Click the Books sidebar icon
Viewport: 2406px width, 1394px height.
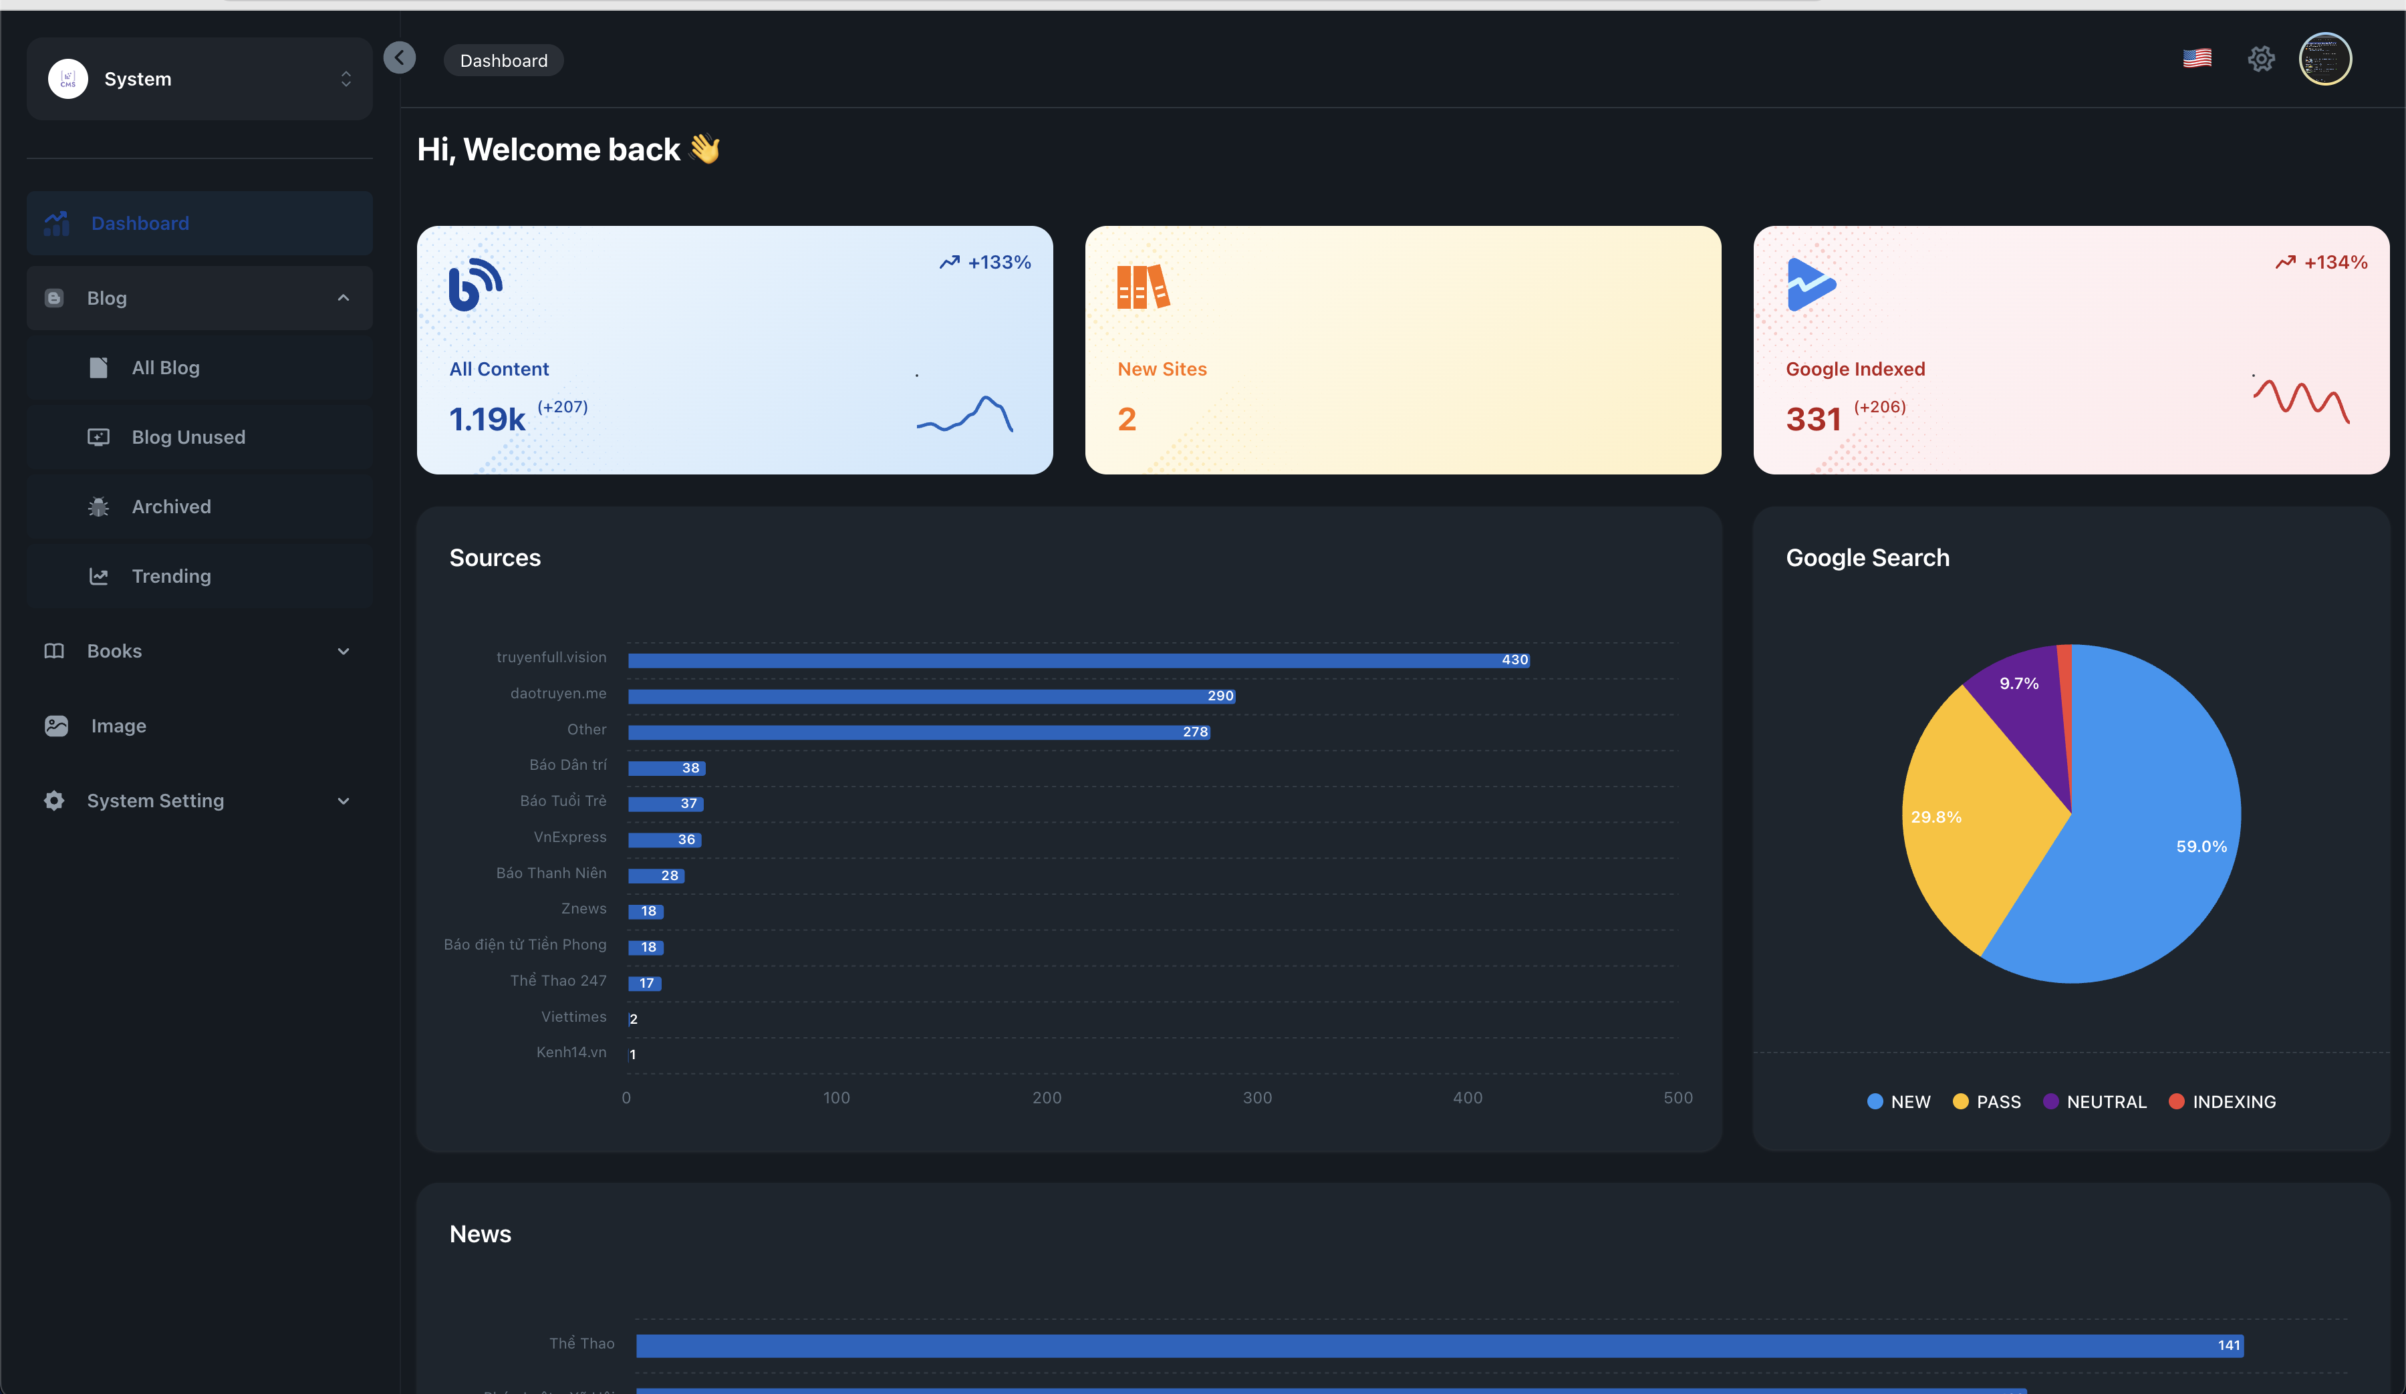tap(55, 650)
